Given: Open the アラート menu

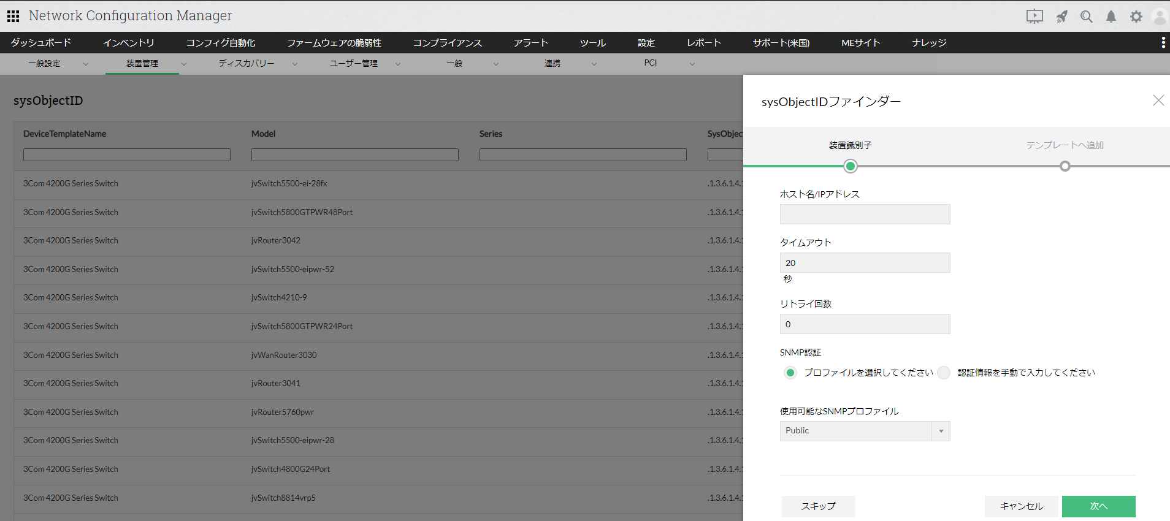Looking at the screenshot, I should pos(531,42).
